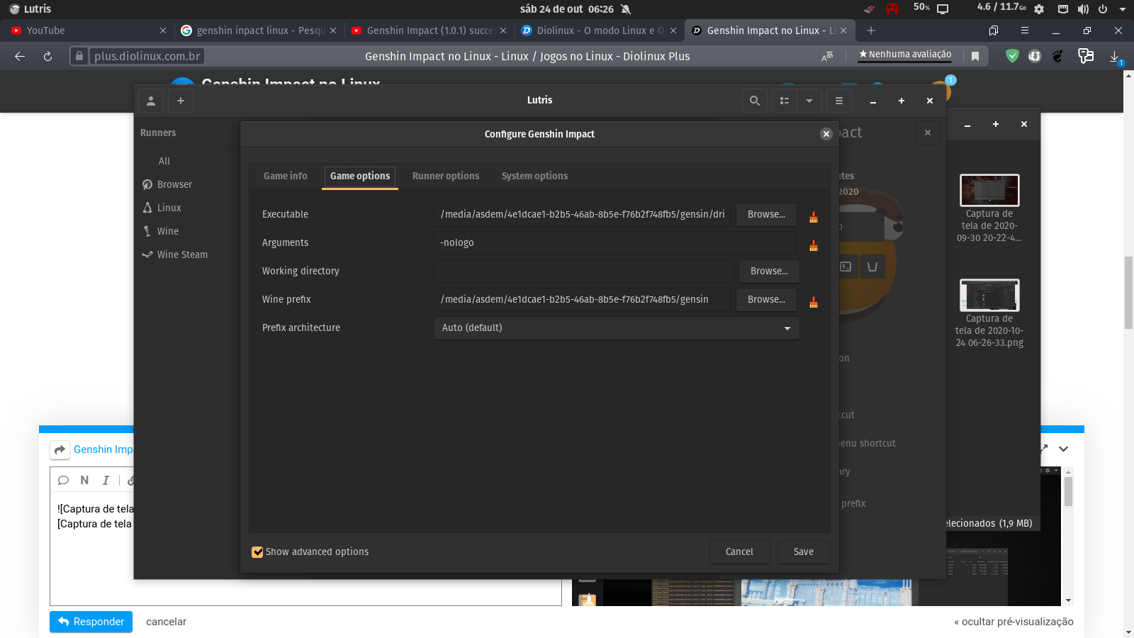Screen dimensions: 1134x638
Task: Browse for the Wine prefix folder
Action: (x=766, y=299)
